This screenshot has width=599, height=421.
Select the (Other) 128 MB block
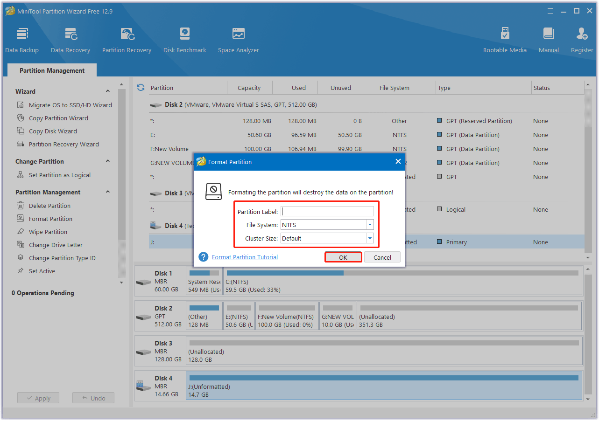(204, 316)
